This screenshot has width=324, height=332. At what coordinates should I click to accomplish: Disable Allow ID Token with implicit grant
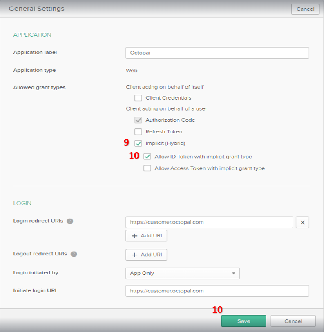[x=147, y=157]
